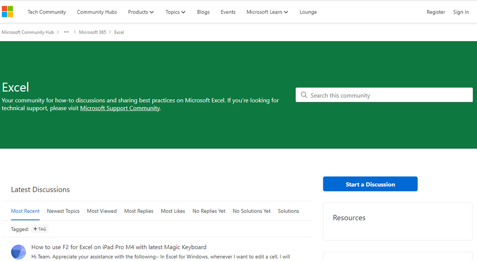Screen dimensions: 477x261
Task: Click the Start a Discussion button
Action: [x=370, y=184]
